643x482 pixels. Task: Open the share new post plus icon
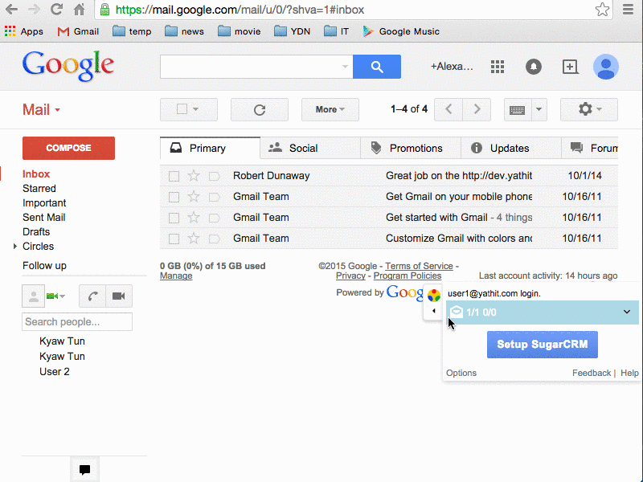coord(570,67)
